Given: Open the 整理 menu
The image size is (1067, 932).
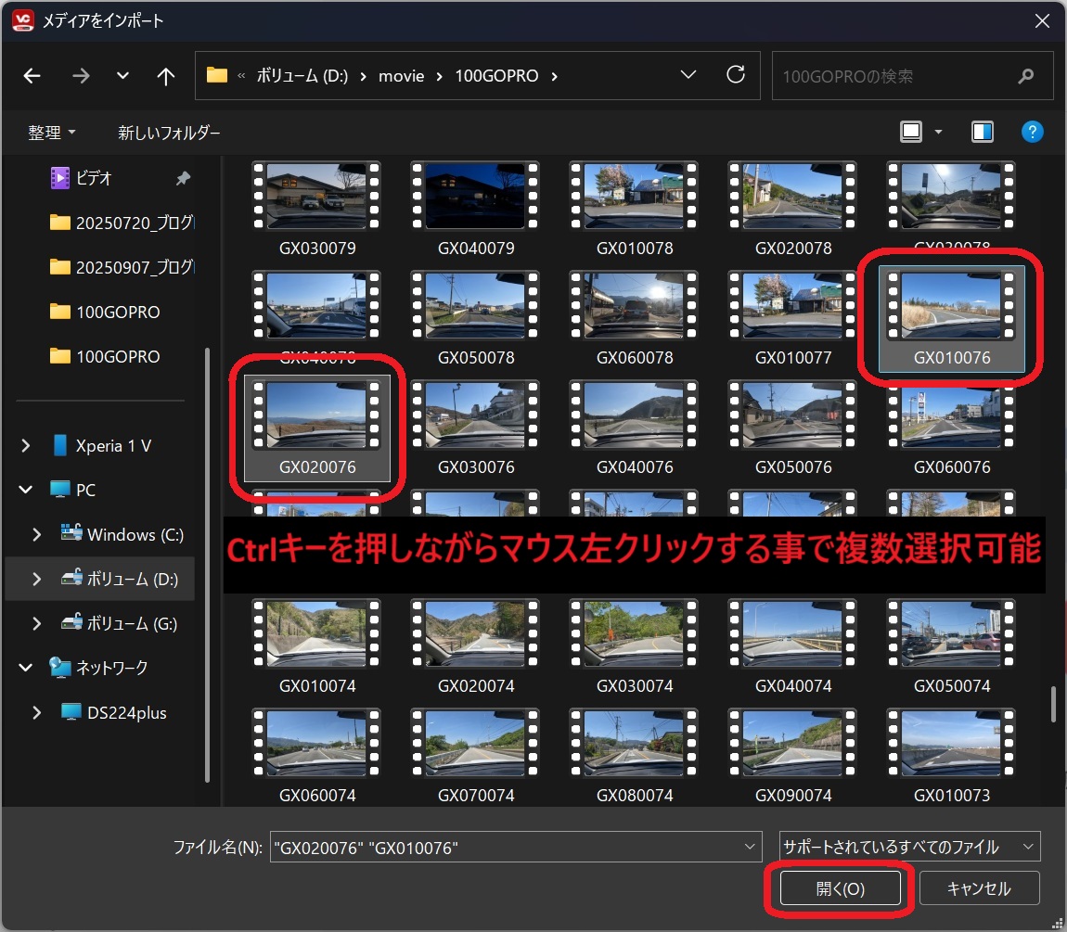Looking at the screenshot, I should pyautogui.click(x=52, y=133).
